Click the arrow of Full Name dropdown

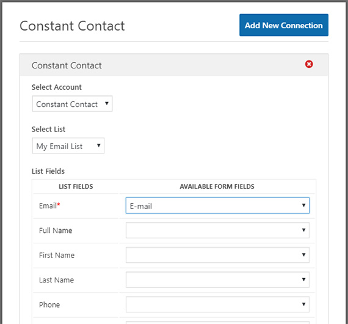[x=303, y=230]
